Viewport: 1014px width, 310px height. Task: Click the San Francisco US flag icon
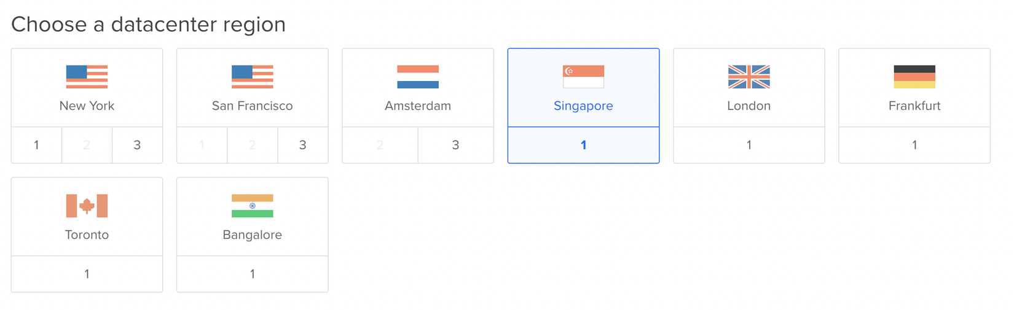(x=252, y=77)
